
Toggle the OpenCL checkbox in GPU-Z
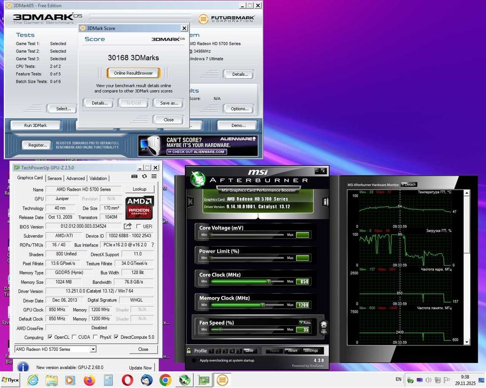pos(50,337)
